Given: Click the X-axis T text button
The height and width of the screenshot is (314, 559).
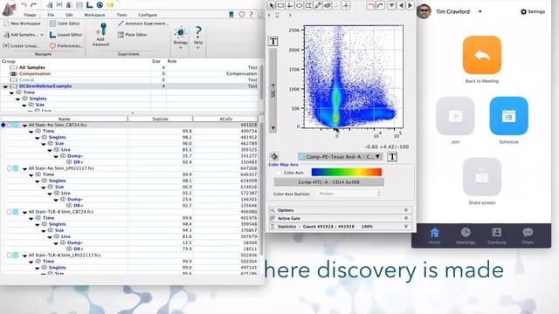Looking at the screenshot, I should [392, 157].
